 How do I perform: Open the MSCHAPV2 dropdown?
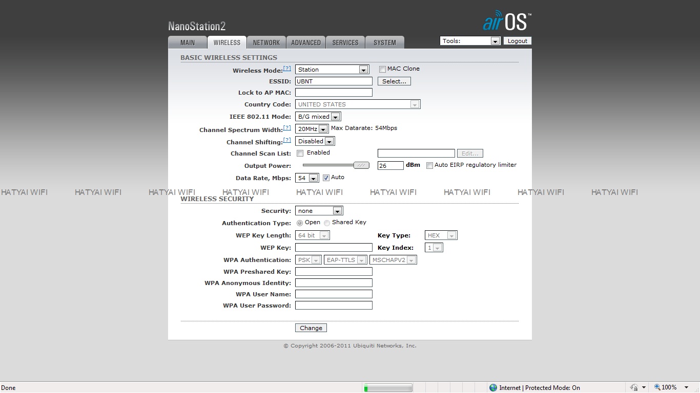[393, 260]
